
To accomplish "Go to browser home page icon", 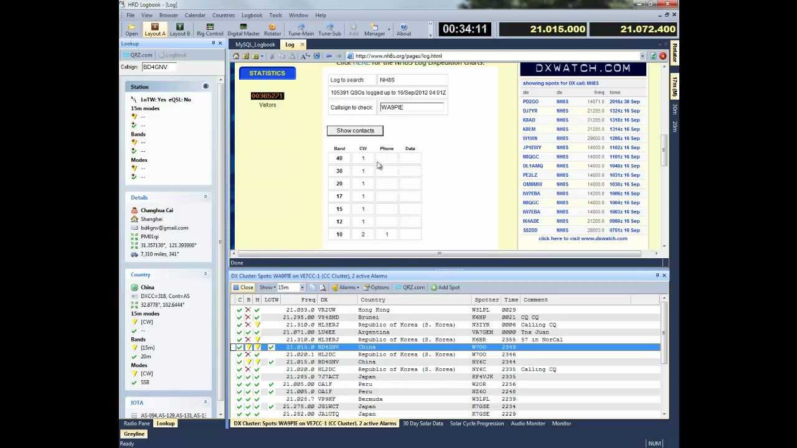I will [x=236, y=56].
